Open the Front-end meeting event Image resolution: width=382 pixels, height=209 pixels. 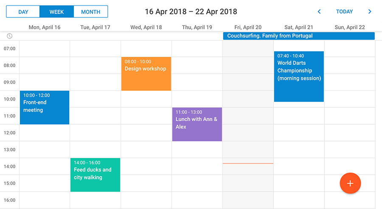[x=45, y=108]
